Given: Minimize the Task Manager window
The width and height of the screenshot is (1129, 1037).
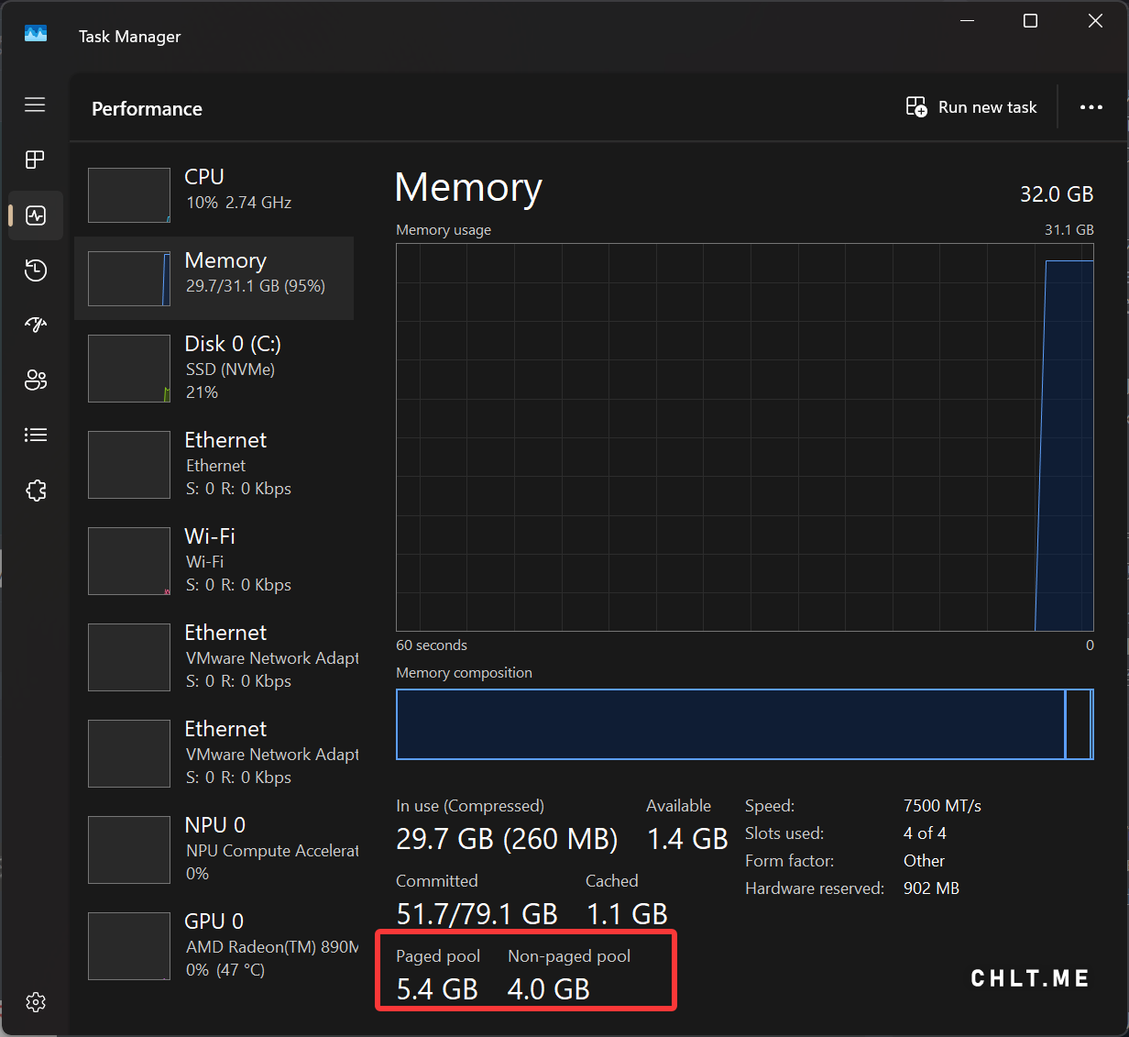Looking at the screenshot, I should (x=968, y=20).
